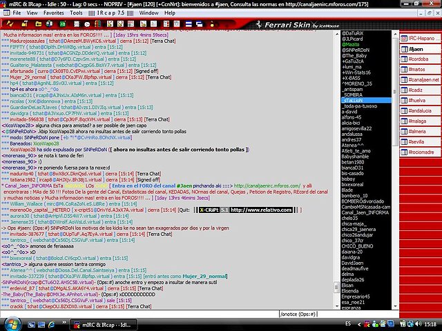
Task: Click the volume speaker tray icon
Action: (419, 324)
